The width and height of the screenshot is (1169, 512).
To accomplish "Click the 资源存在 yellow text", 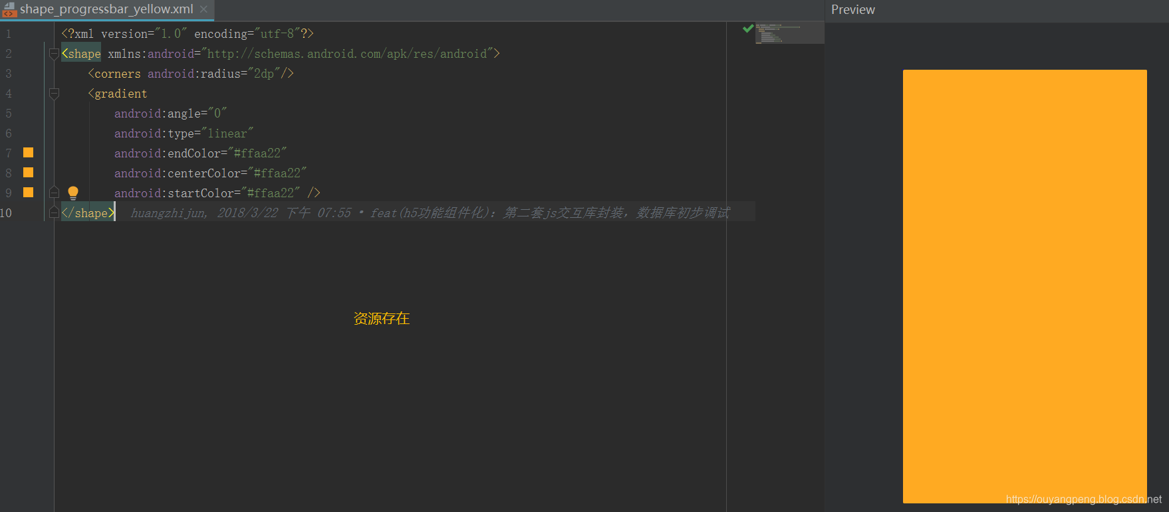I will click(381, 319).
